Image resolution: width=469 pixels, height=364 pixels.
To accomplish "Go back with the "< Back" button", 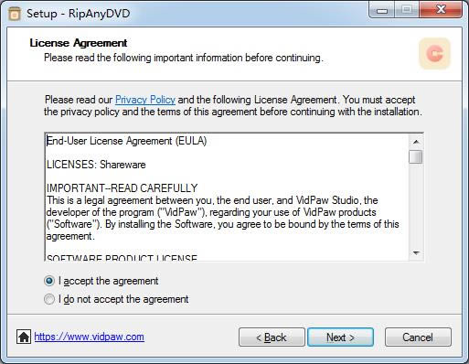I will click(272, 337).
